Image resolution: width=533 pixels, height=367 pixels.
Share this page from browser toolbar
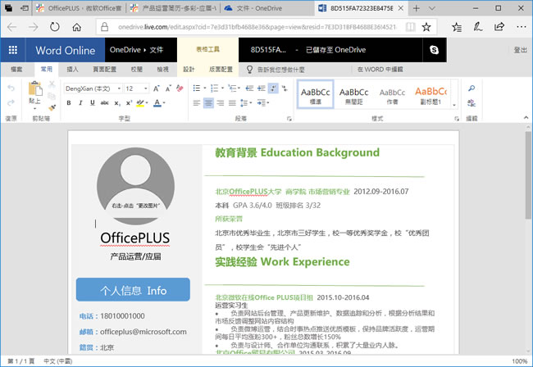pos(499,27)
